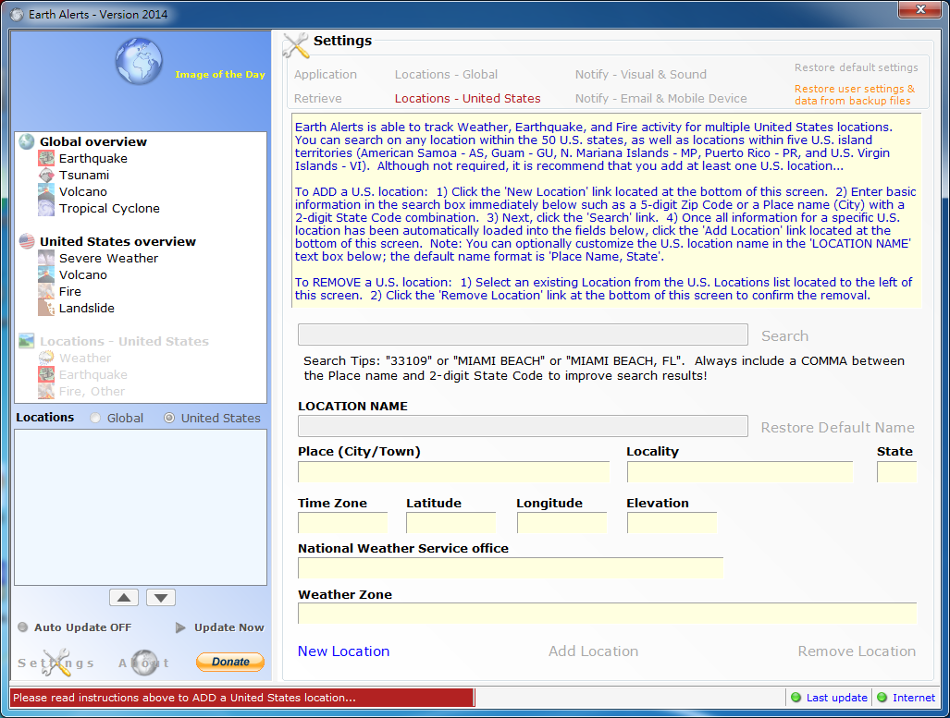Close the Earth Alerts window

coord(919,9)
